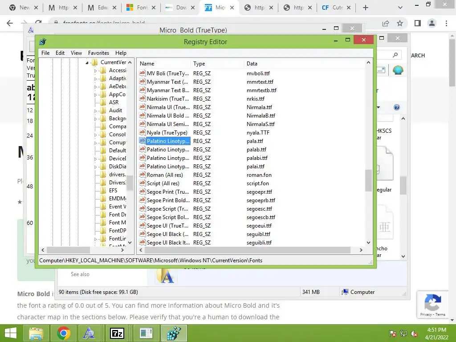The image size is (456, 342).
Task: Switch to the Cute Chrome tab
Action: [x=337, y=8]
